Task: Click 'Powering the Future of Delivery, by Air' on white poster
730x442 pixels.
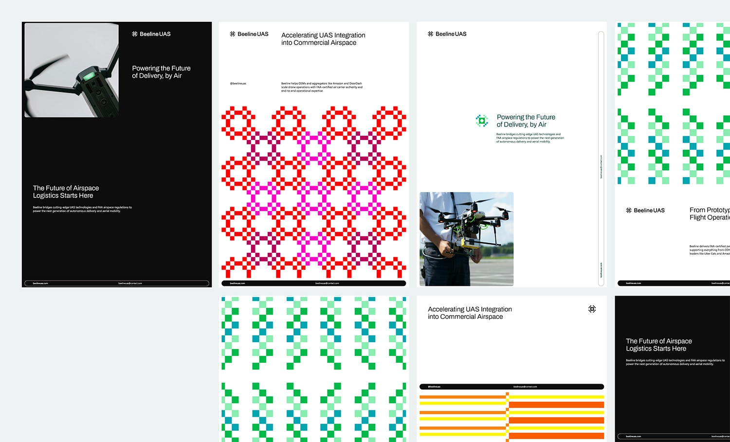Action: point(526,121)
